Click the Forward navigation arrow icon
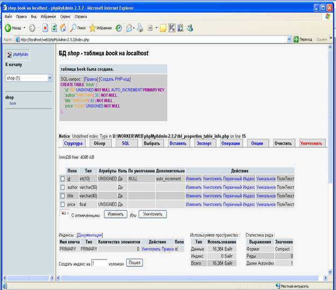 [32, 28]
